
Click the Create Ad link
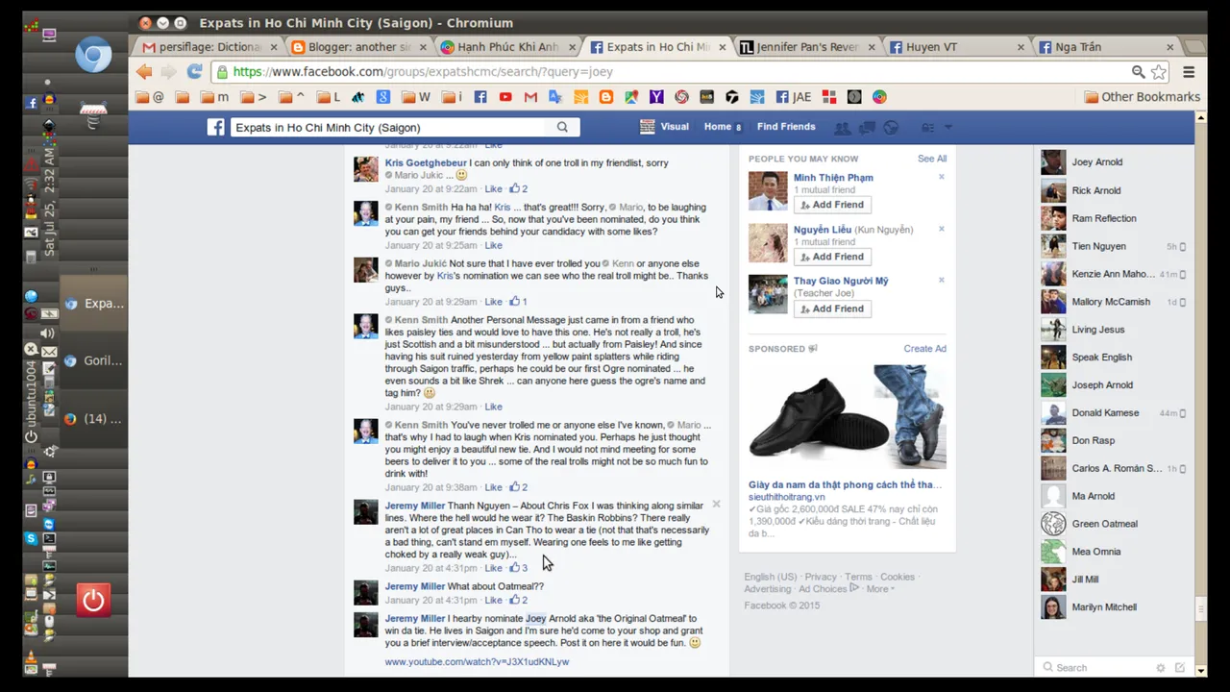pyautogui.click(x=924, y=349)
